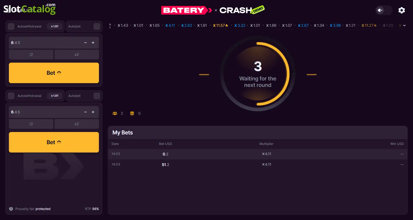
Task: Toggle the sound mute switch
Action: click(384, 10)
